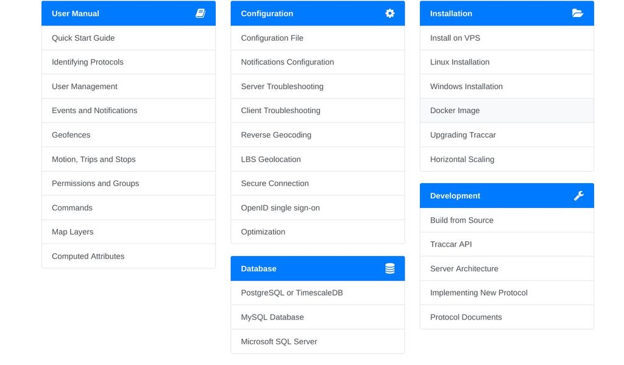Click the Database section header
This screenshot has height=365, width=624.
tap(259, 268)
